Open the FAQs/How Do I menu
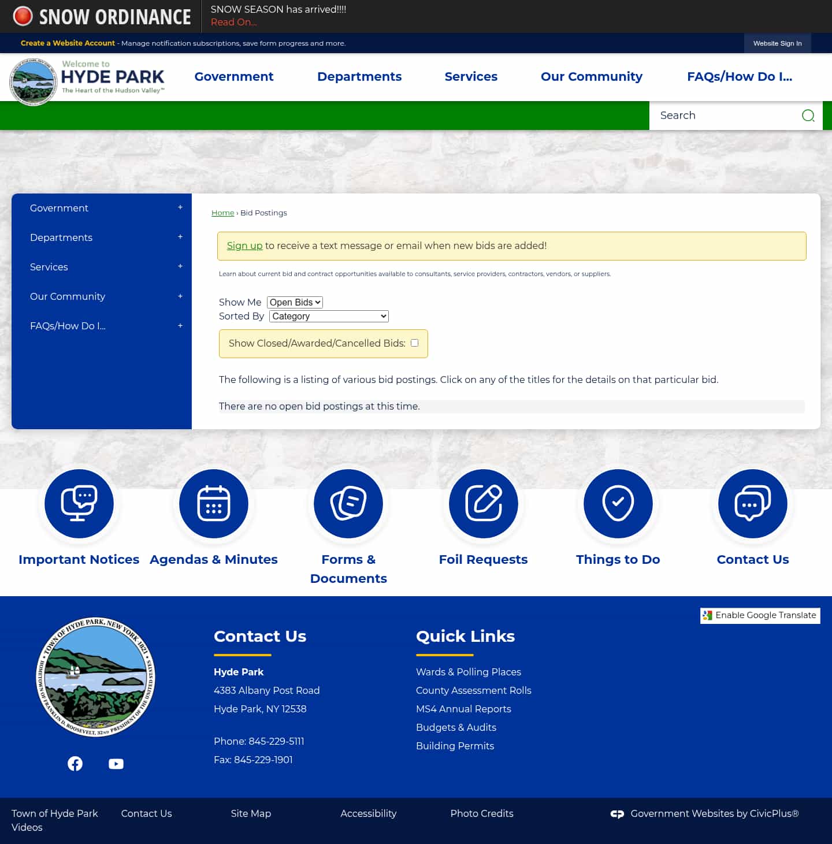Viewport: 832px width, 844px height. coord(740,76)
